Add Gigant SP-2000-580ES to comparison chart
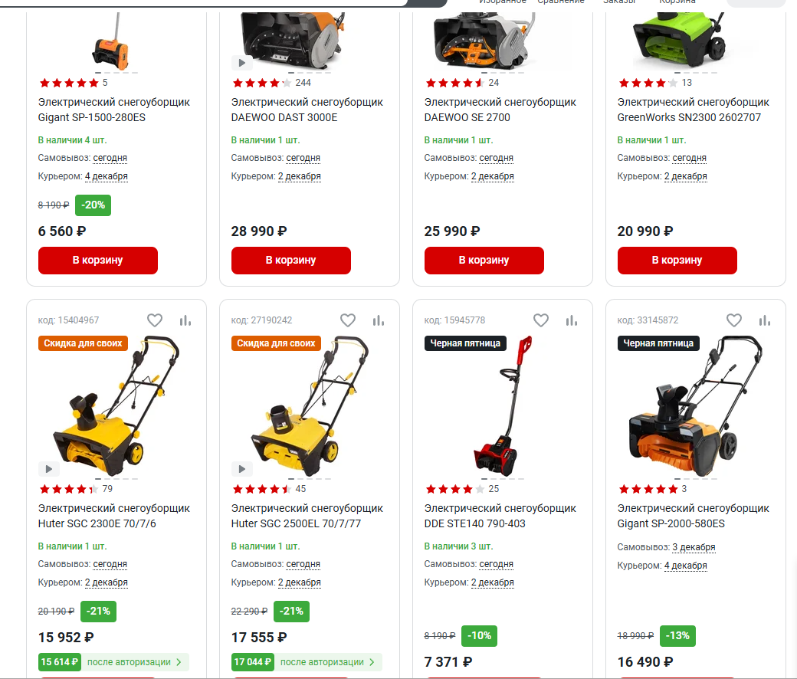Viewport: 797px width, 679px height. tap(765, 320)
